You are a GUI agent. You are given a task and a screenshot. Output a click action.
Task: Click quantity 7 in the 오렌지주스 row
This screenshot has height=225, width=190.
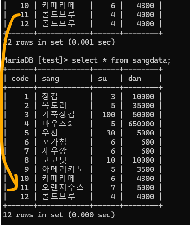[113, 188]
